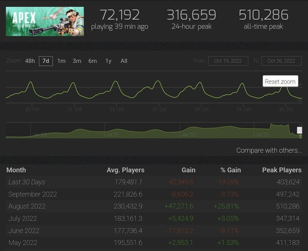
Task: Click the % Gain column header
Action: click(230, 170)
